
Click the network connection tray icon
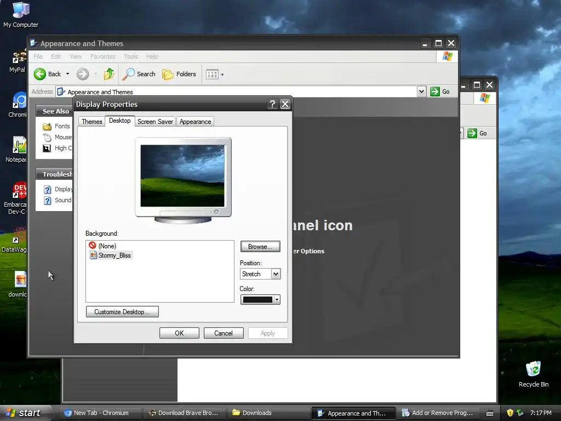(520, 413)
